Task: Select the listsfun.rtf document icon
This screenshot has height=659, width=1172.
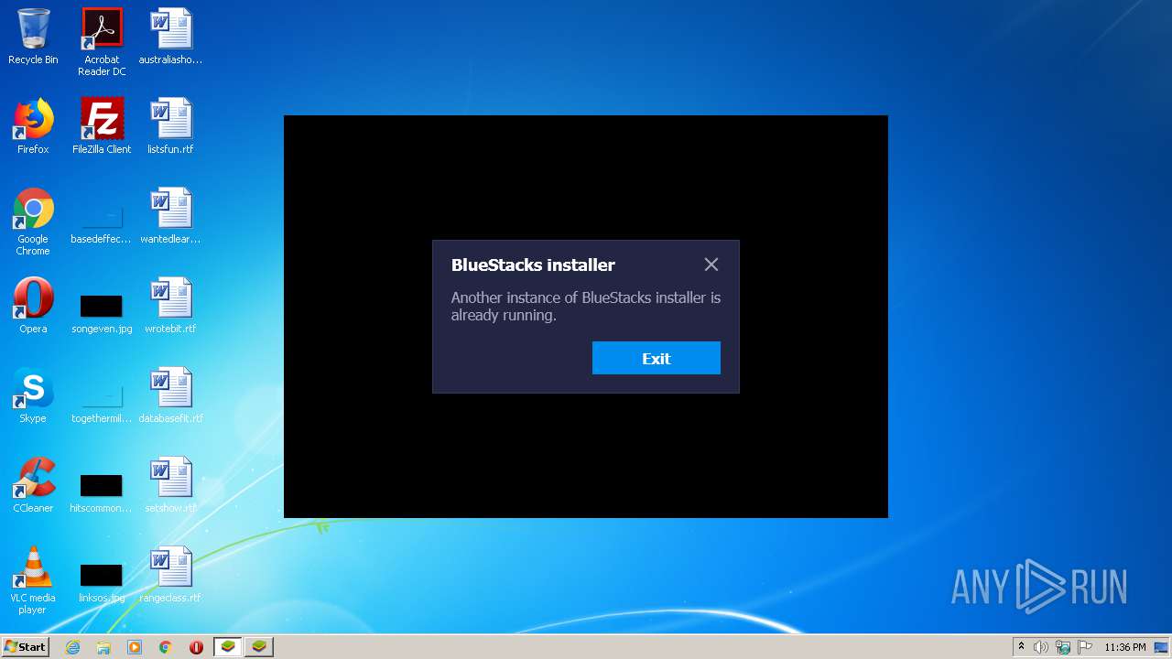Action: coord(170,126)
